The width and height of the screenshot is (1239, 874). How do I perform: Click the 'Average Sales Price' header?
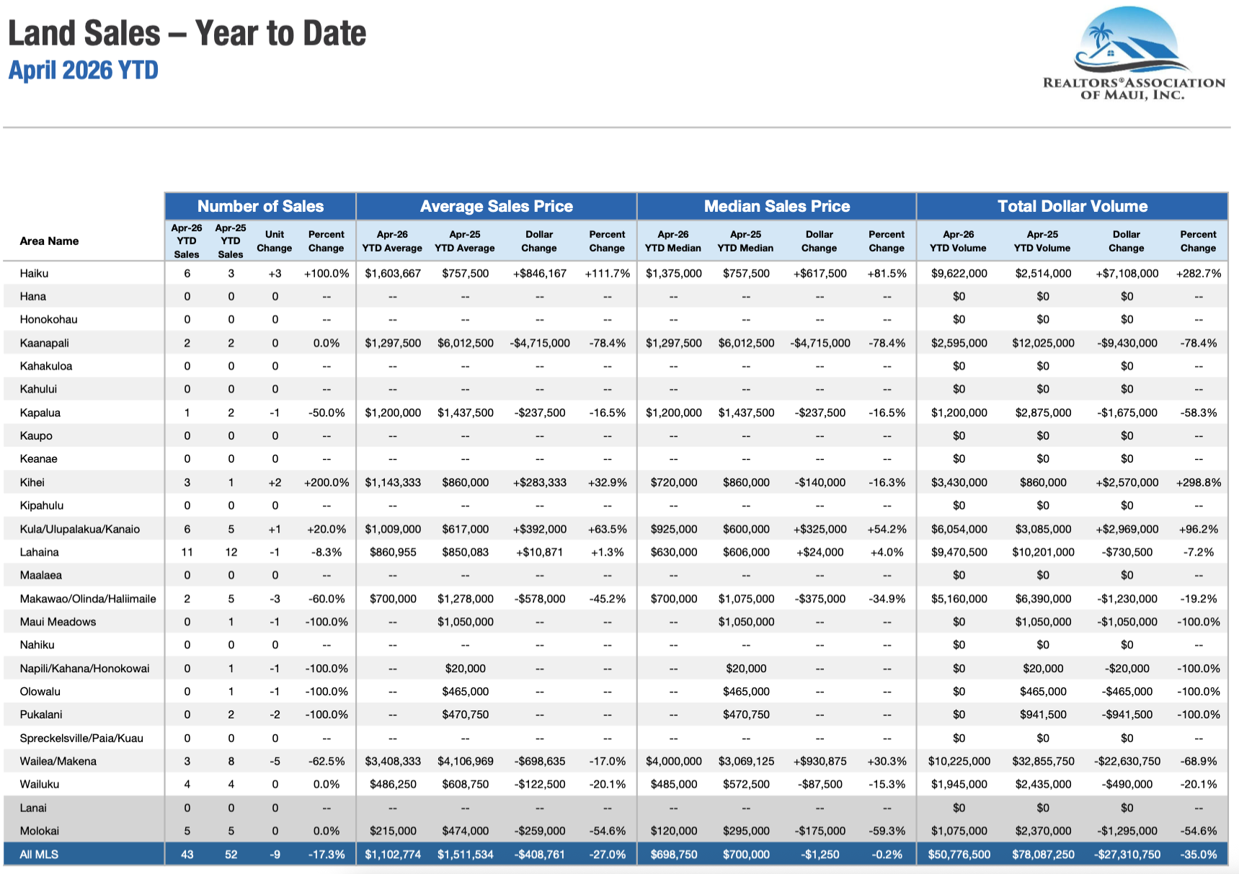[x=496, y=206]
